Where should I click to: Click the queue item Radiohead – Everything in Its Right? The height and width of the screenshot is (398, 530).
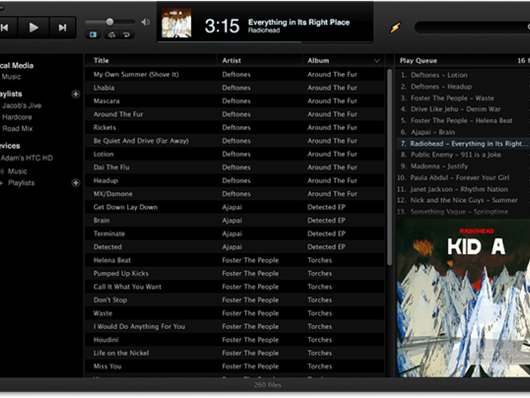tap(464, 144)
